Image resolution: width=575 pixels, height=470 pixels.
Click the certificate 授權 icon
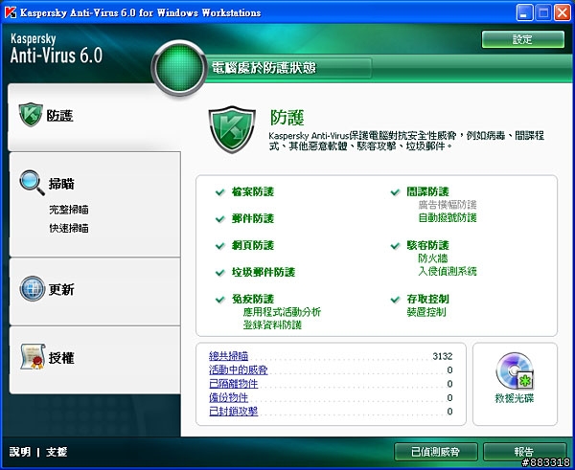coord(33,356)
